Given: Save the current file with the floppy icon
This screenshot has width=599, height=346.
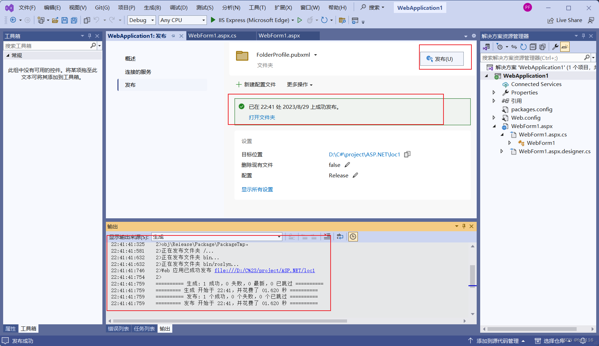Looking at the screenshot, I should (65, 20).
